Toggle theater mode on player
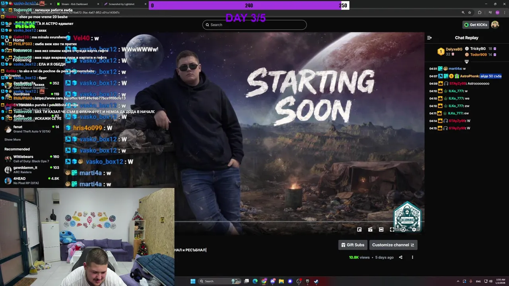The image size is (509, 286). tap(381, 230)
